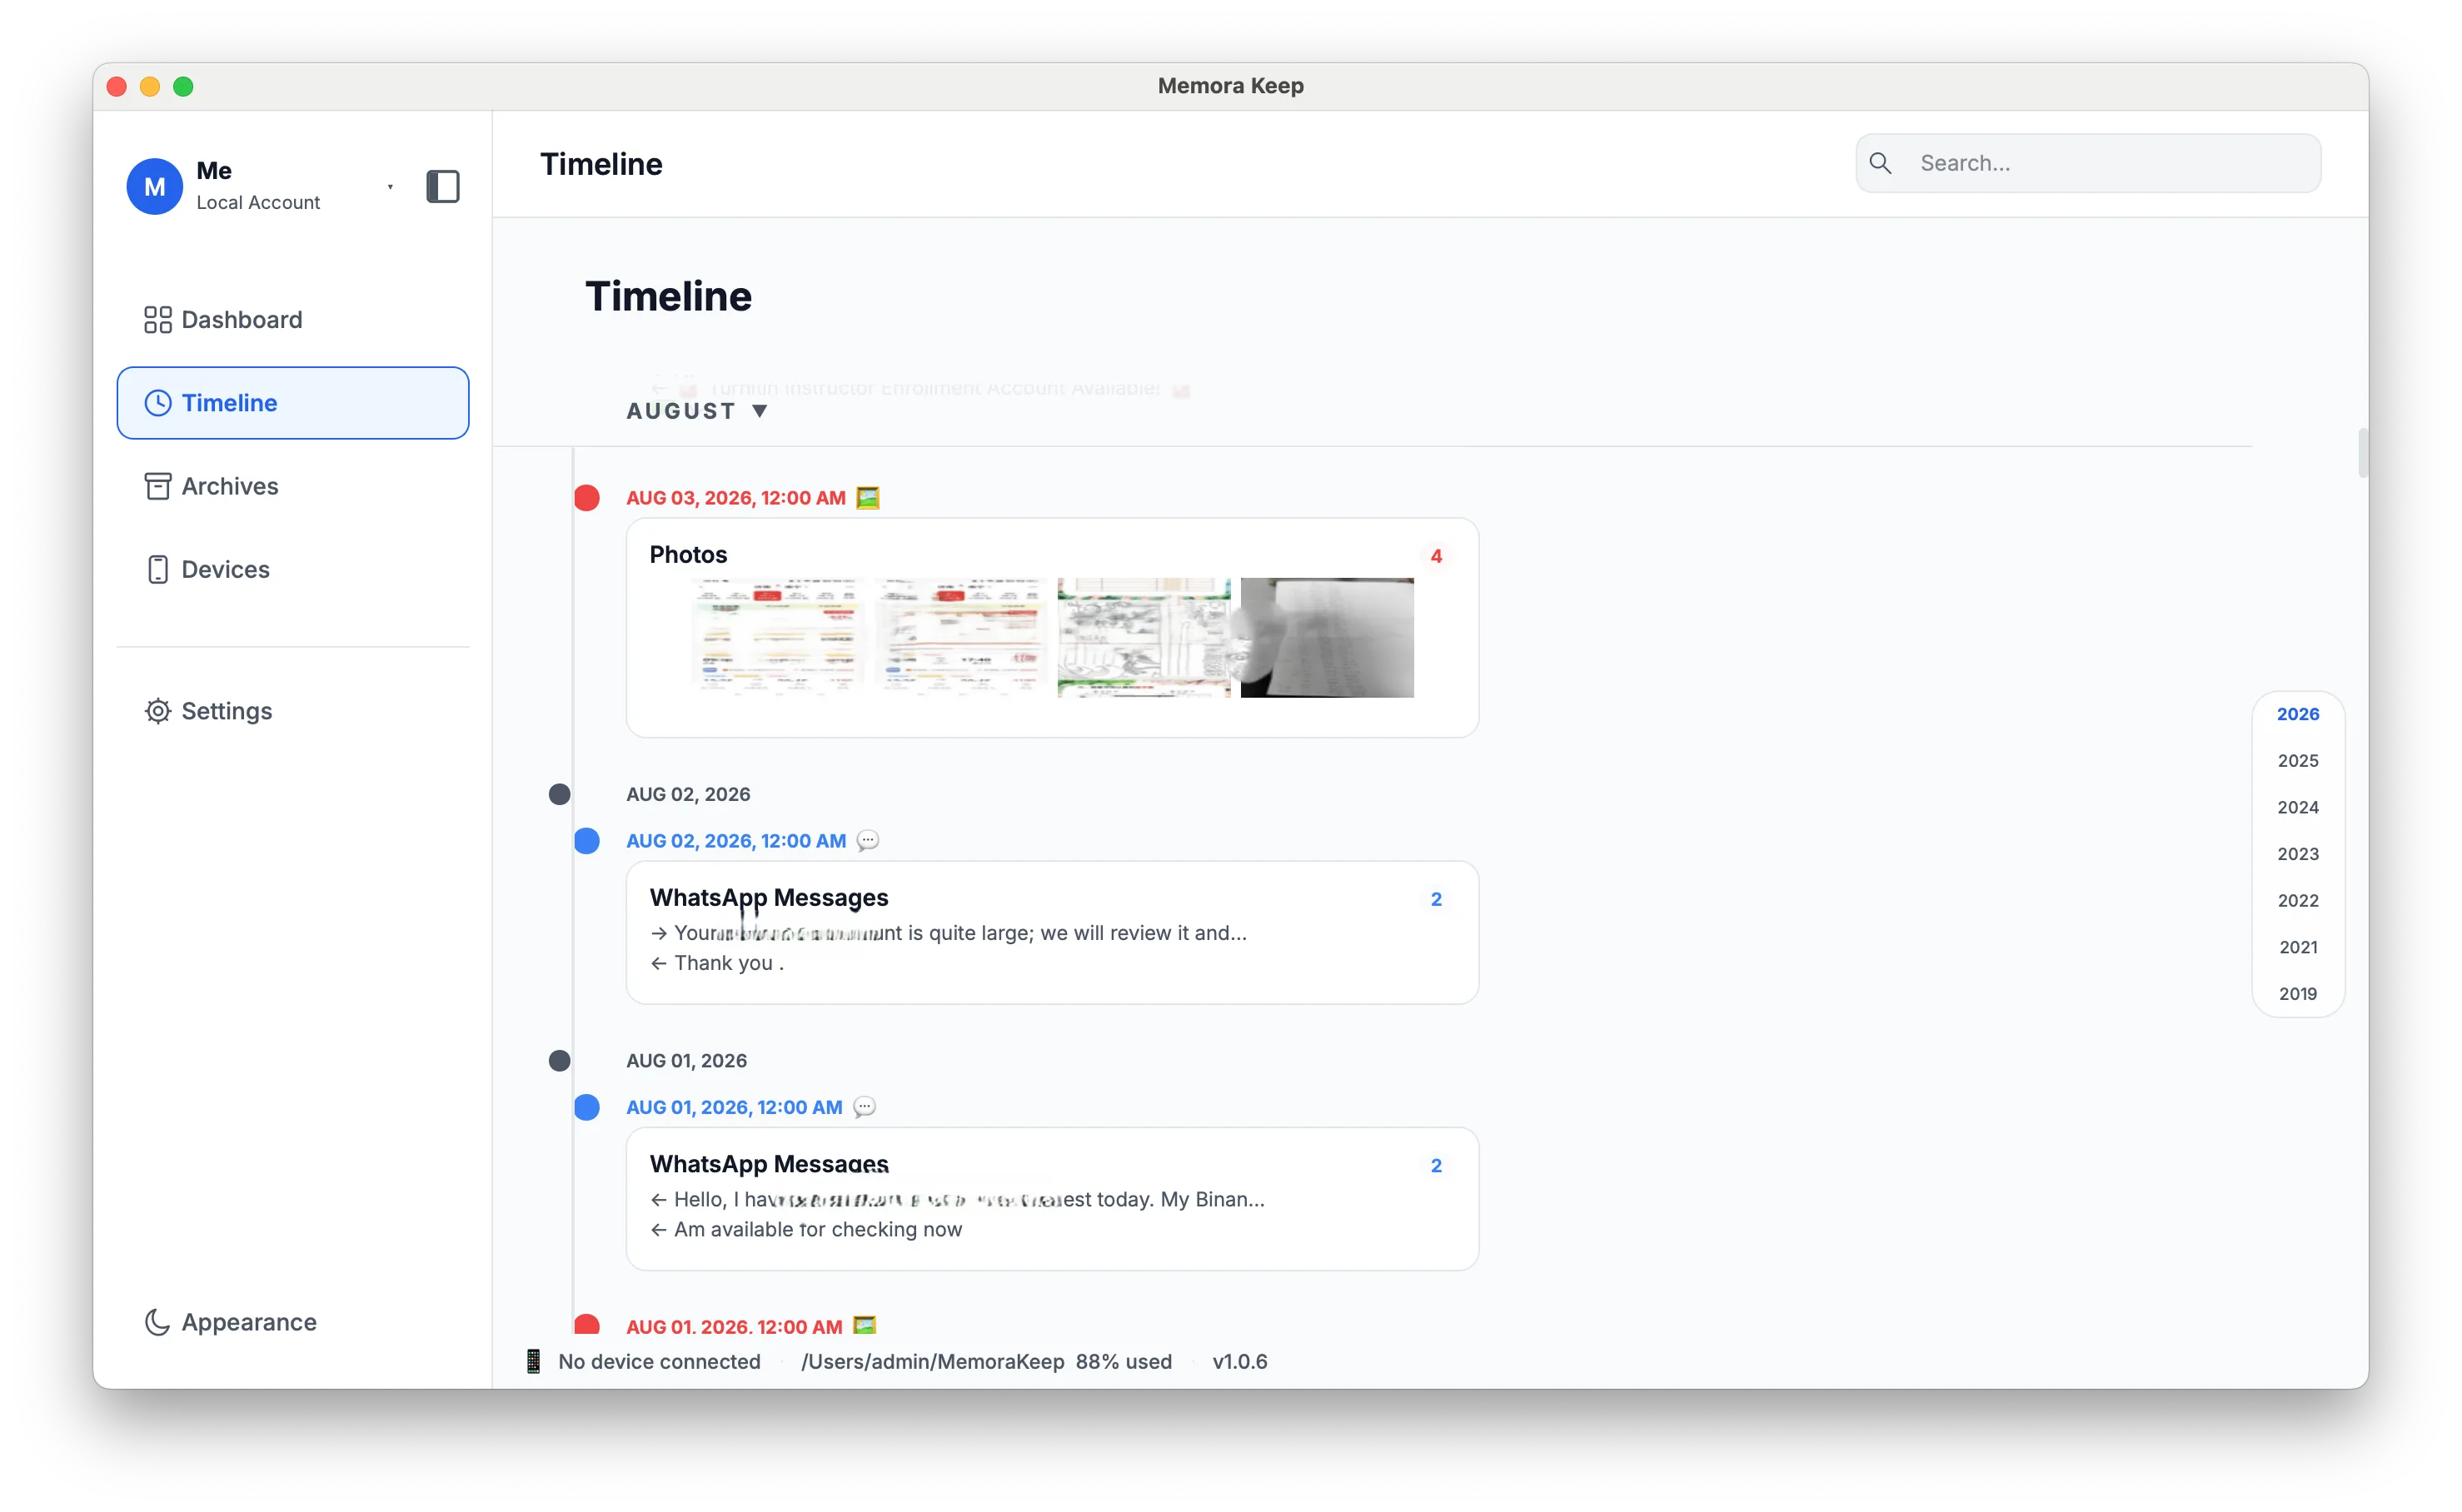The image size is (2462, 1512).
Task: Click 'Am available for checking now' message
Action: pos(817,1229)
